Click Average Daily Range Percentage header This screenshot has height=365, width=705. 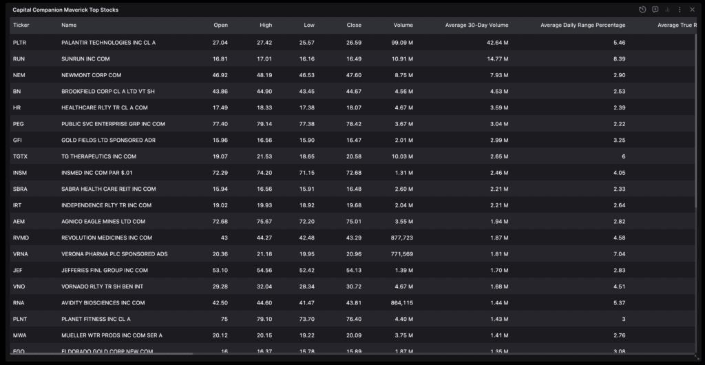click(x=582, y=25)
